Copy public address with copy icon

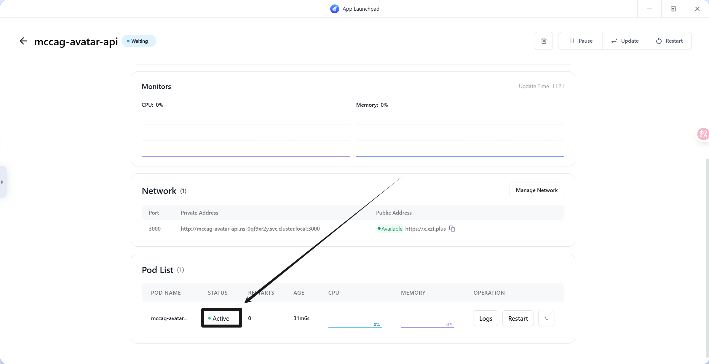point(452,229)
